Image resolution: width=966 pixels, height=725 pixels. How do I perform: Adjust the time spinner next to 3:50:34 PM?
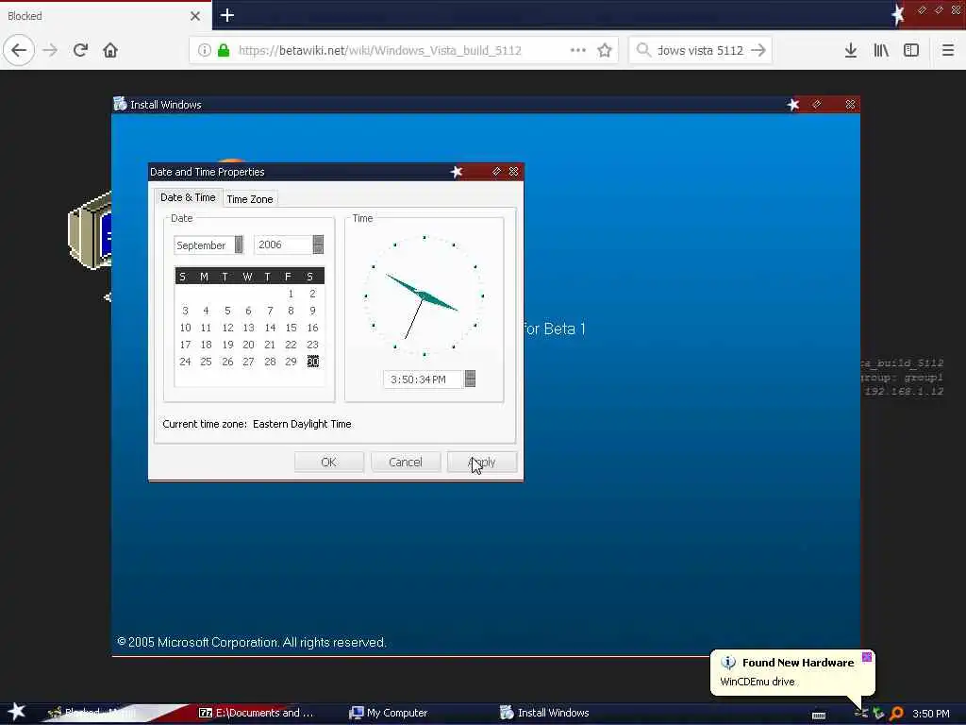[x=470, y=379]
